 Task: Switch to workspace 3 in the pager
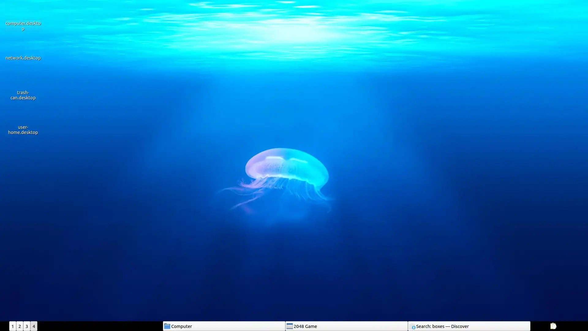click(27, 326)
